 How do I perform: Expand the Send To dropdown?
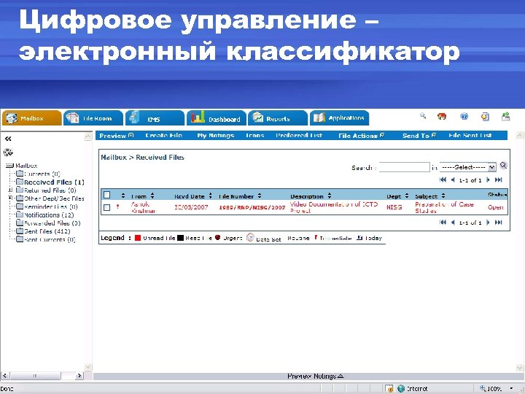point(419,136)
